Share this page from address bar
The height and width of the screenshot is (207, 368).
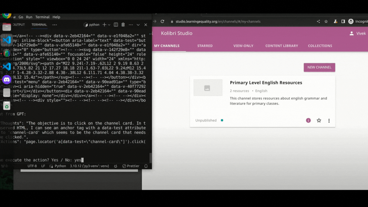tap(318, 21)
